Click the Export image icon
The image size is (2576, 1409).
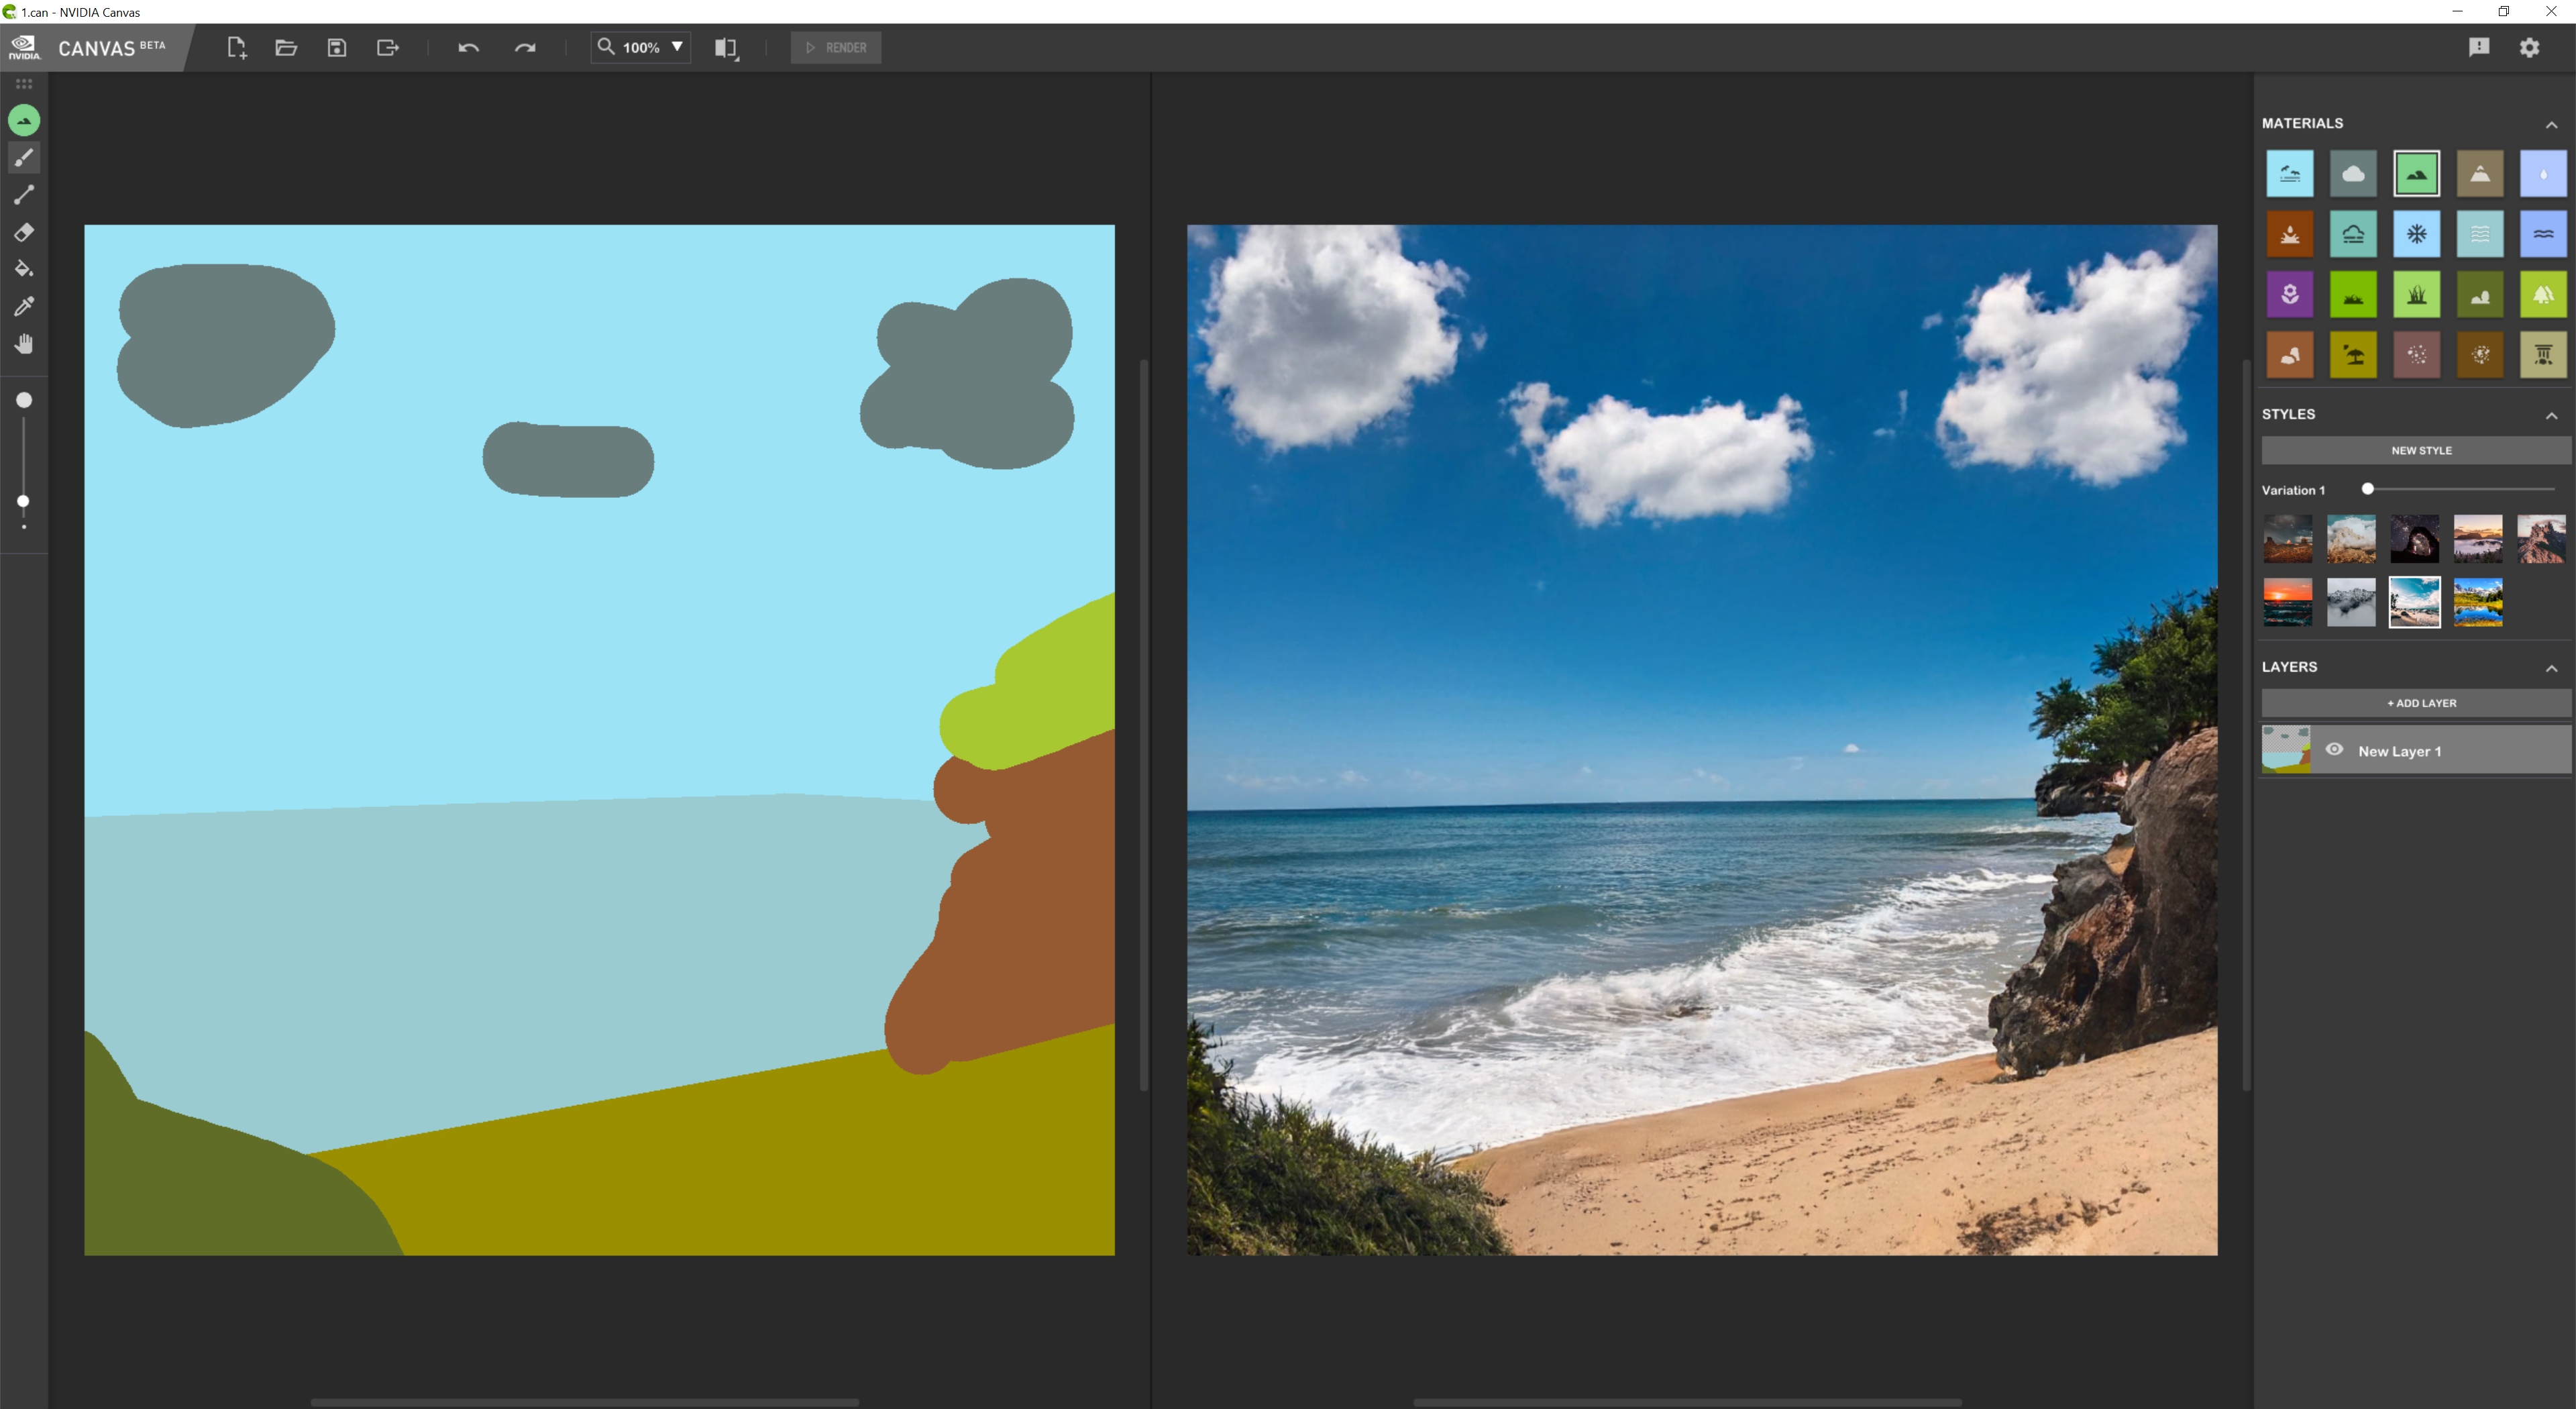tap(388, 48)
